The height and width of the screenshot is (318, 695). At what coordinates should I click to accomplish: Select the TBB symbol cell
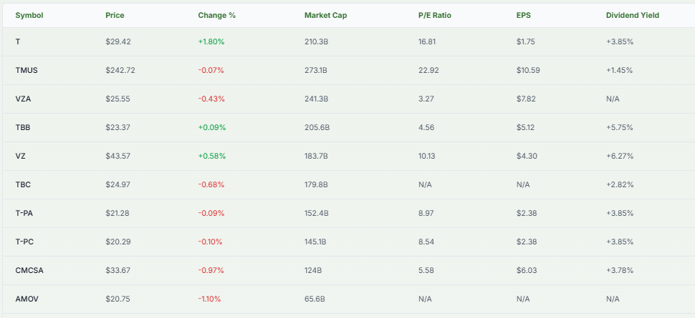pos(23,127)
